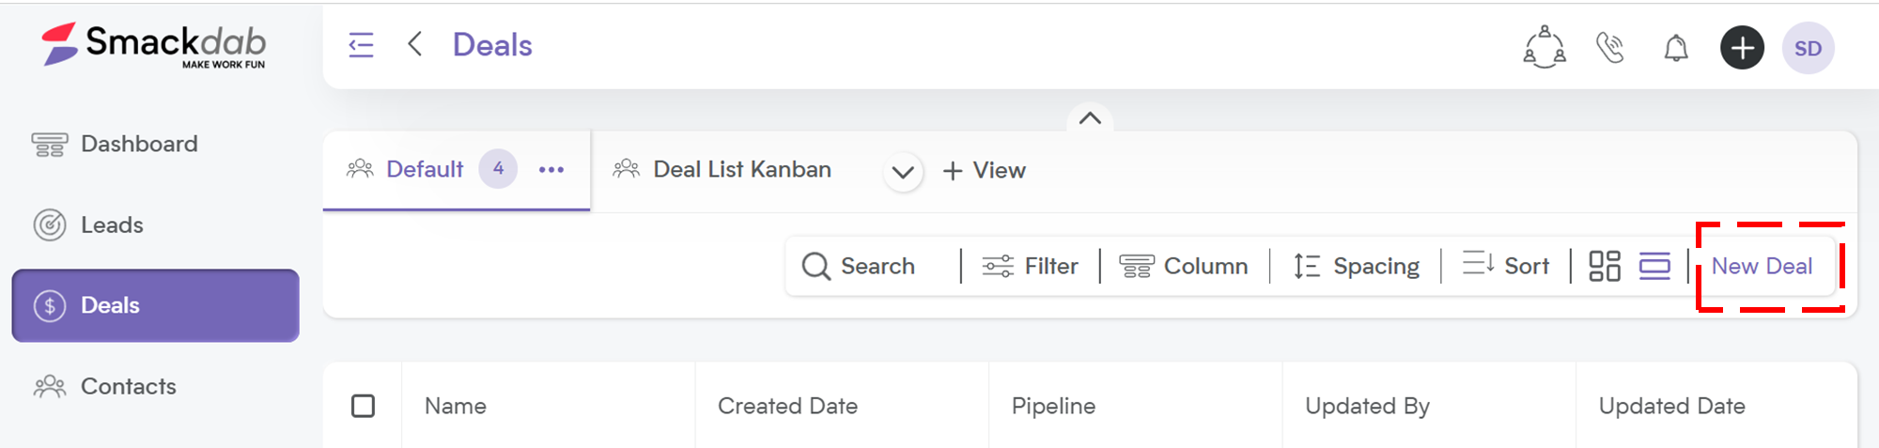Open the team collaboration icon
The height and width of the screenshot is (448, 1879).
pyautogui.click(x=1545, y=47)
